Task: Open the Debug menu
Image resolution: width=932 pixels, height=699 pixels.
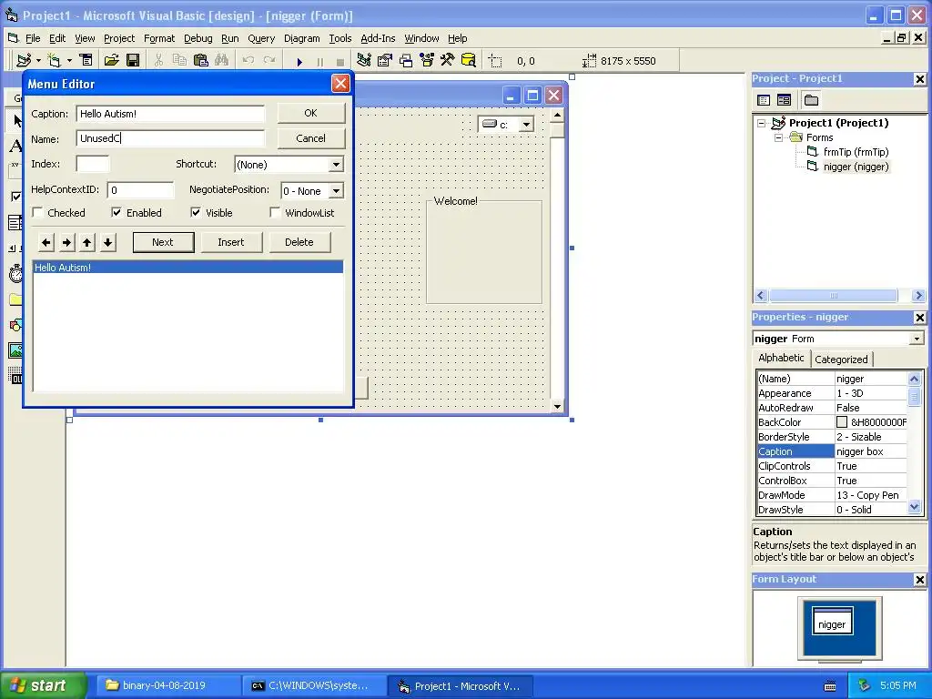Action: point(198,38)
